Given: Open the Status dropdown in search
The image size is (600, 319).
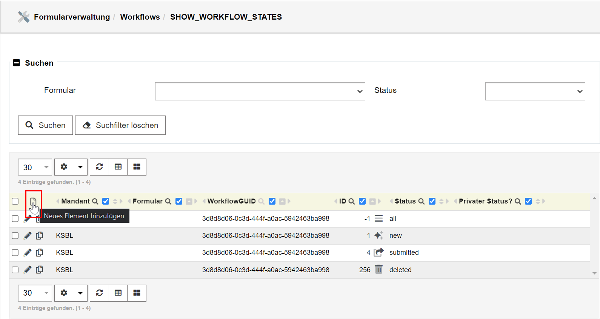Looking at the screenshot, I should click(535, 91).
